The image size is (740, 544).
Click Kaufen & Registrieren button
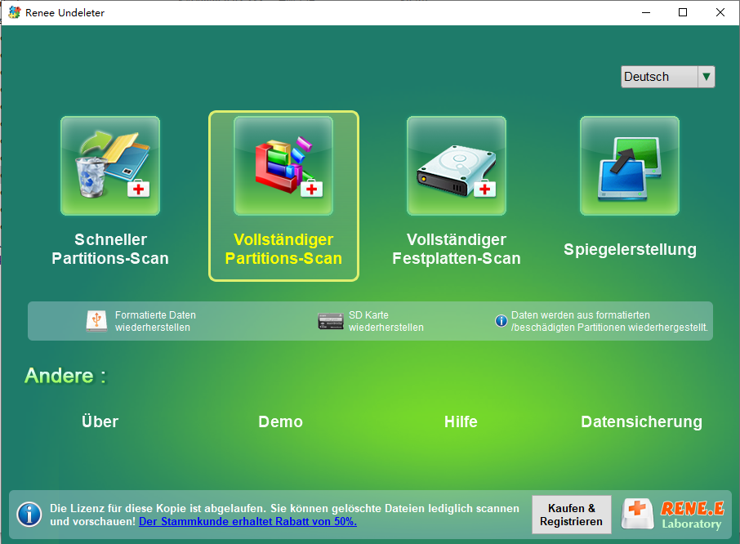[571, 515]
